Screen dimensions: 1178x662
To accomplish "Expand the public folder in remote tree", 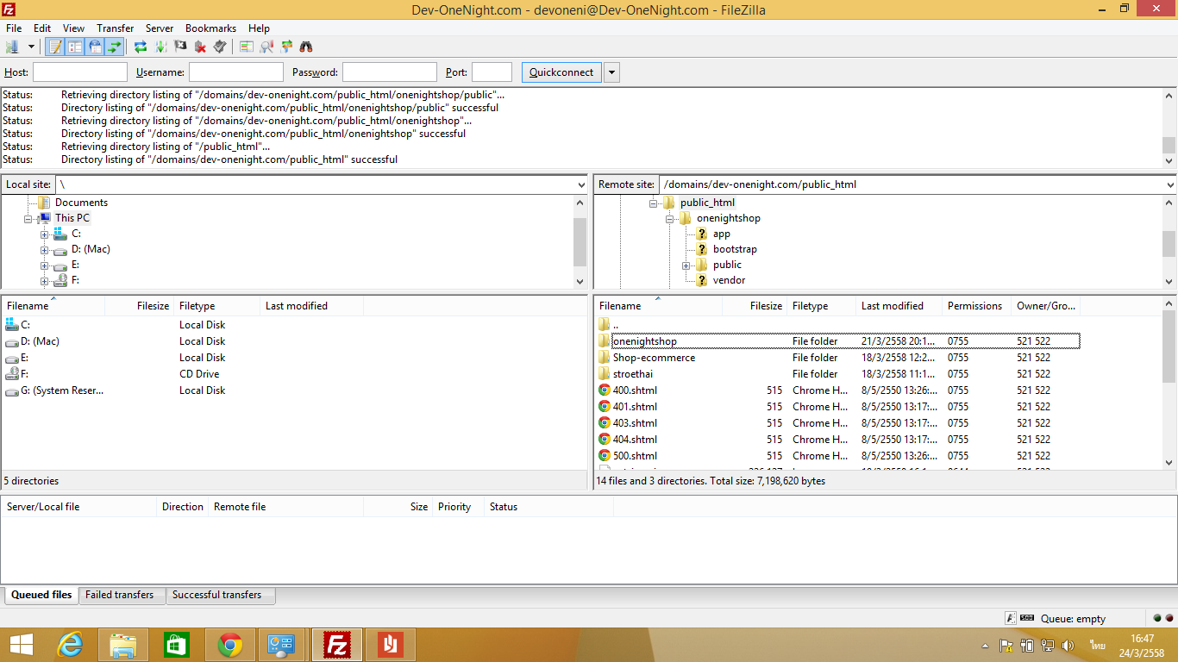I will [686, 265].
